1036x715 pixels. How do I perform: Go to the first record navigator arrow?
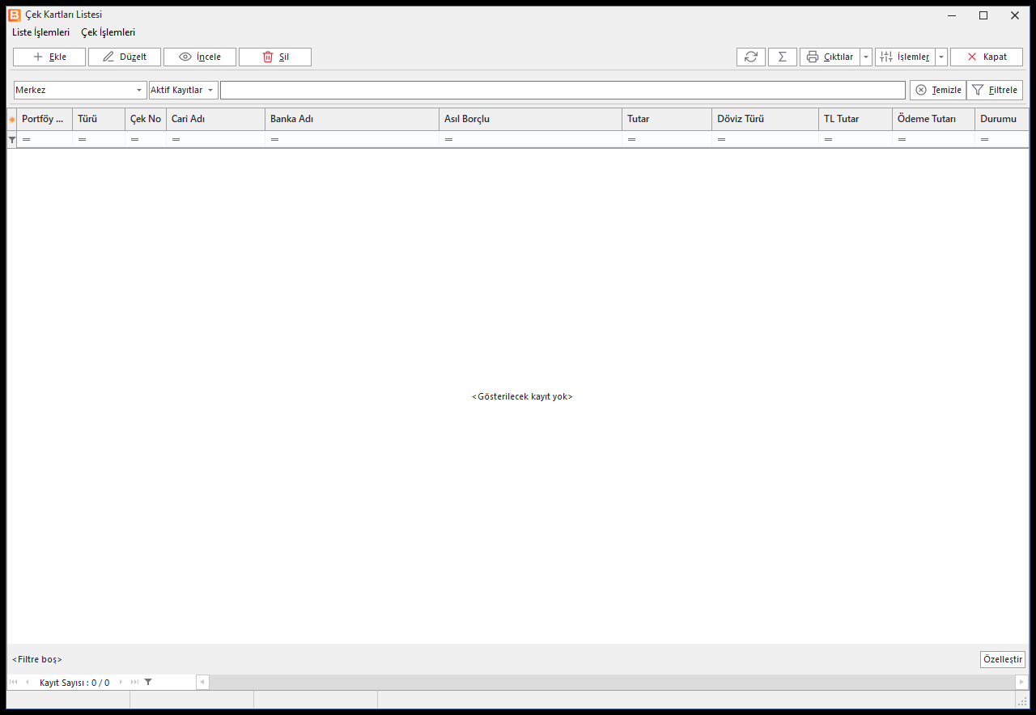pyautogui.click(x=13, y=682)
